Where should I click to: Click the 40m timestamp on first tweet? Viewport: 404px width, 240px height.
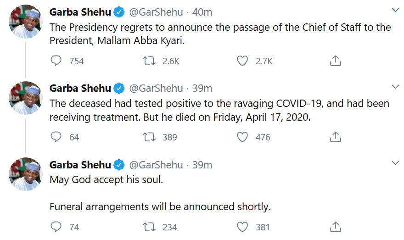tap(202, 12)
